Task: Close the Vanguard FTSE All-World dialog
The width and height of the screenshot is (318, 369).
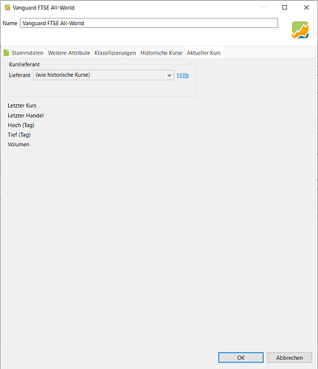Action: (x=306, y=7)
